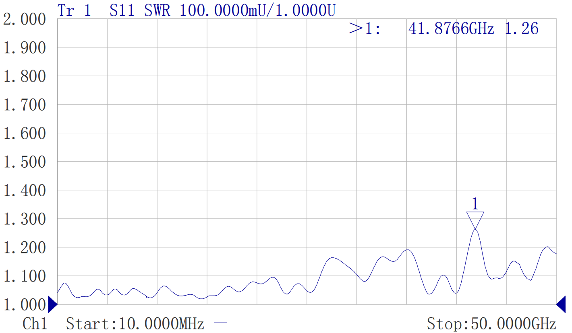
Task: Click the 1.700 Y-axis scale label
Action: pyautogui.click(x=25, y=105)
